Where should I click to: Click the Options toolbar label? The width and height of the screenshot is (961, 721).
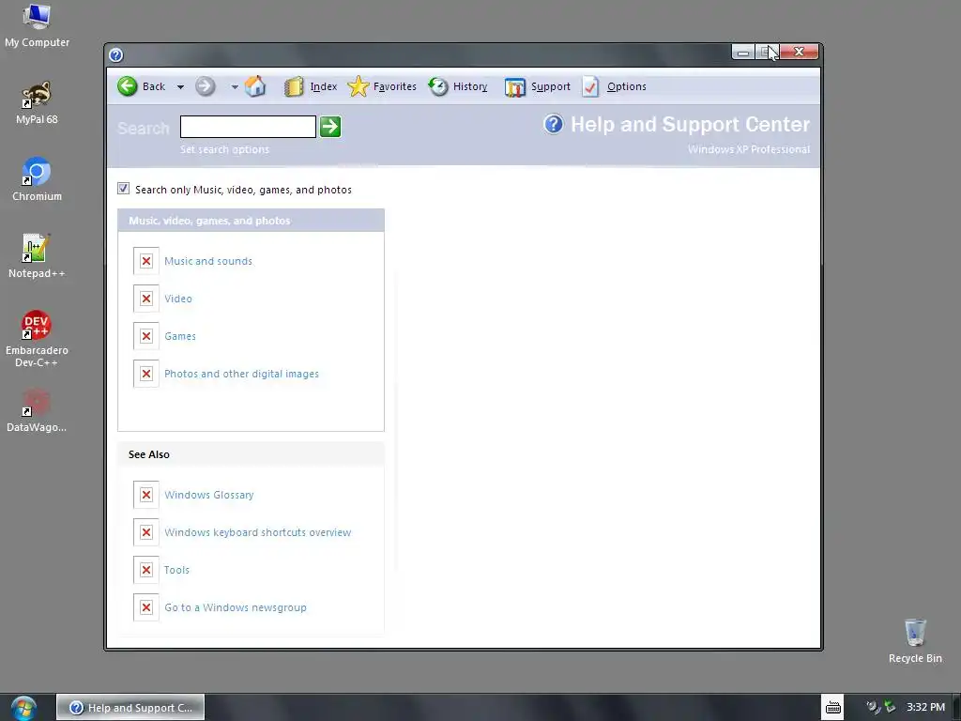click(x=626, y=86)
